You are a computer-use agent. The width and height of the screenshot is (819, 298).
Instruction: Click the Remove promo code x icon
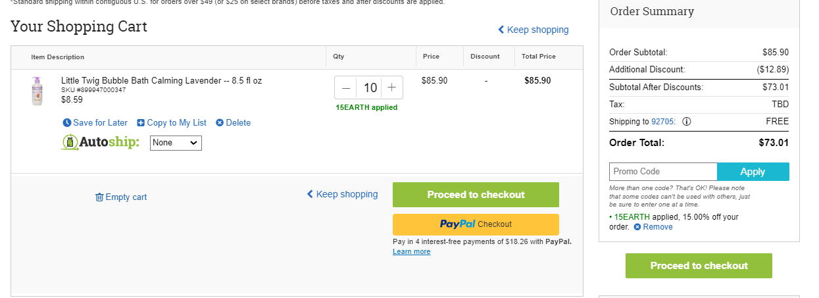[637, 227]
